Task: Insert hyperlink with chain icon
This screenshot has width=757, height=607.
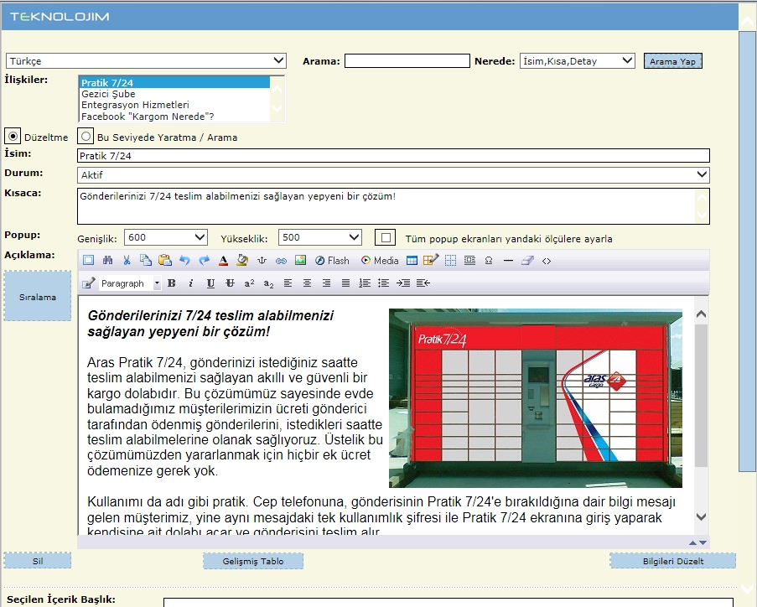Action: point(281,261)
